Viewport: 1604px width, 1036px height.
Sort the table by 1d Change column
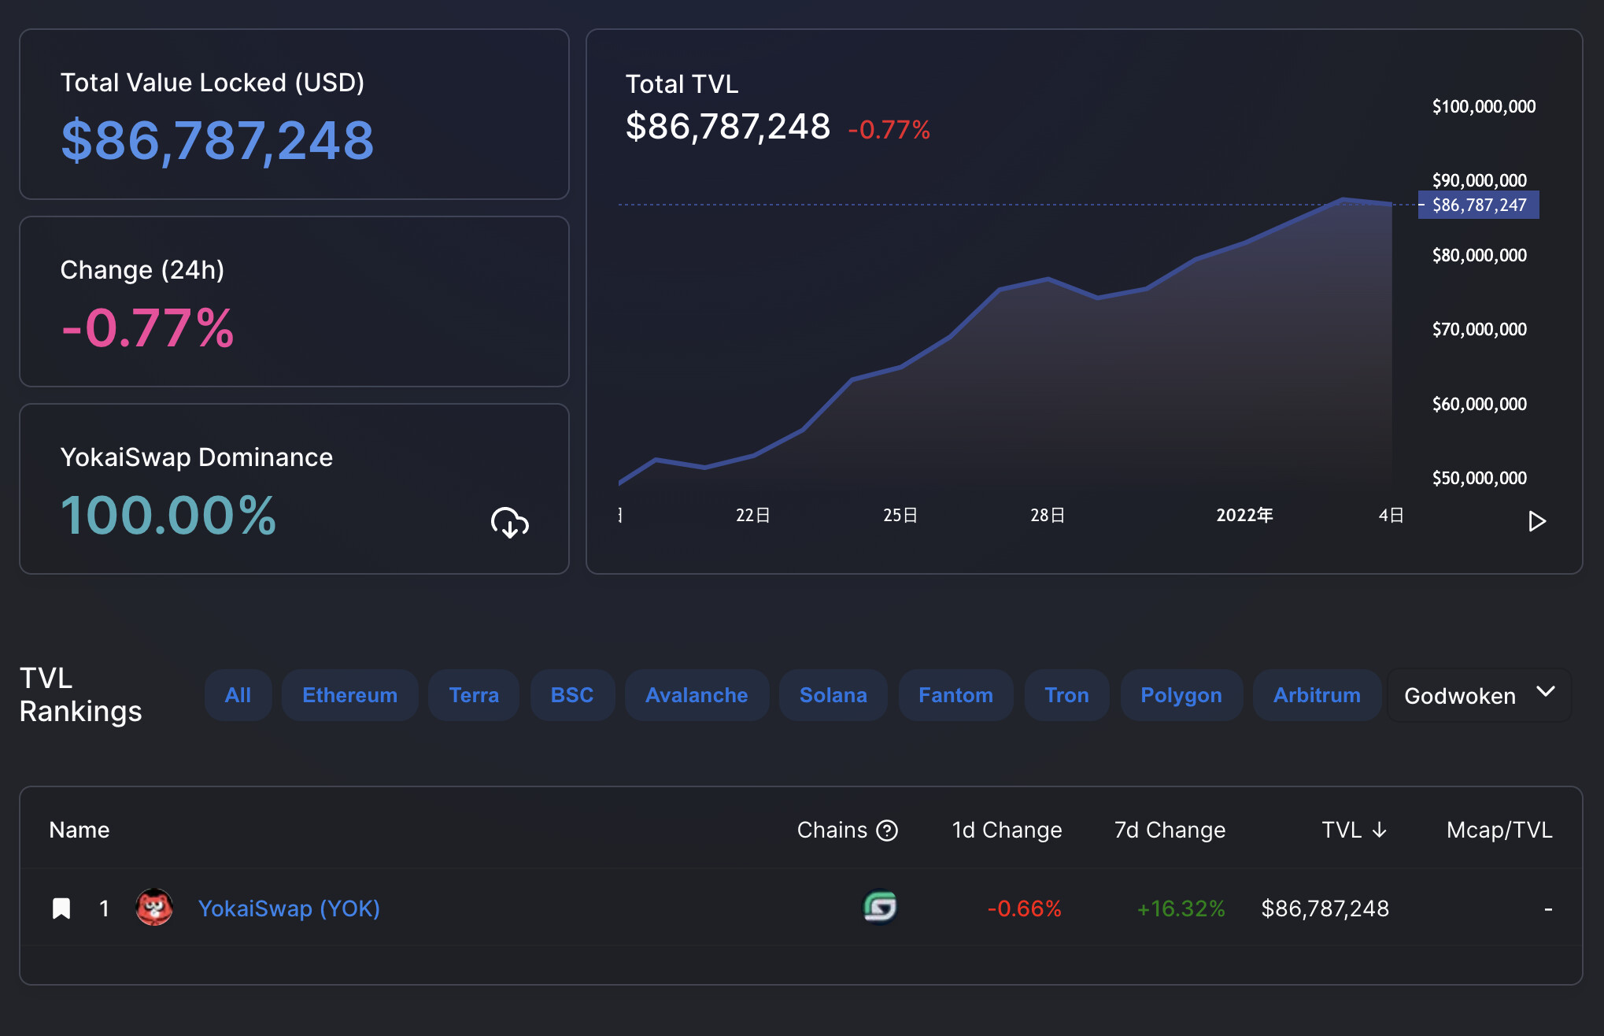point(1007,830)
